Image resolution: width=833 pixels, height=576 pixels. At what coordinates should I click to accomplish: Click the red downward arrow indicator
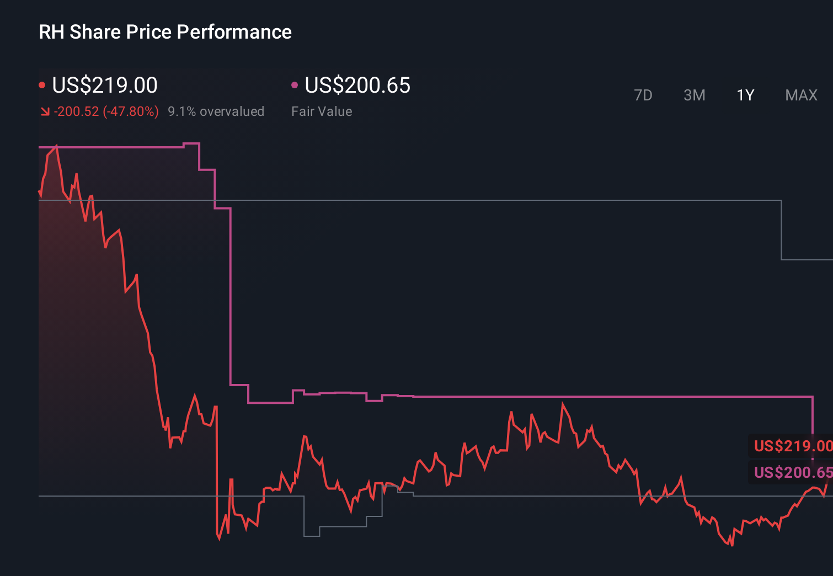coord(45,111)
